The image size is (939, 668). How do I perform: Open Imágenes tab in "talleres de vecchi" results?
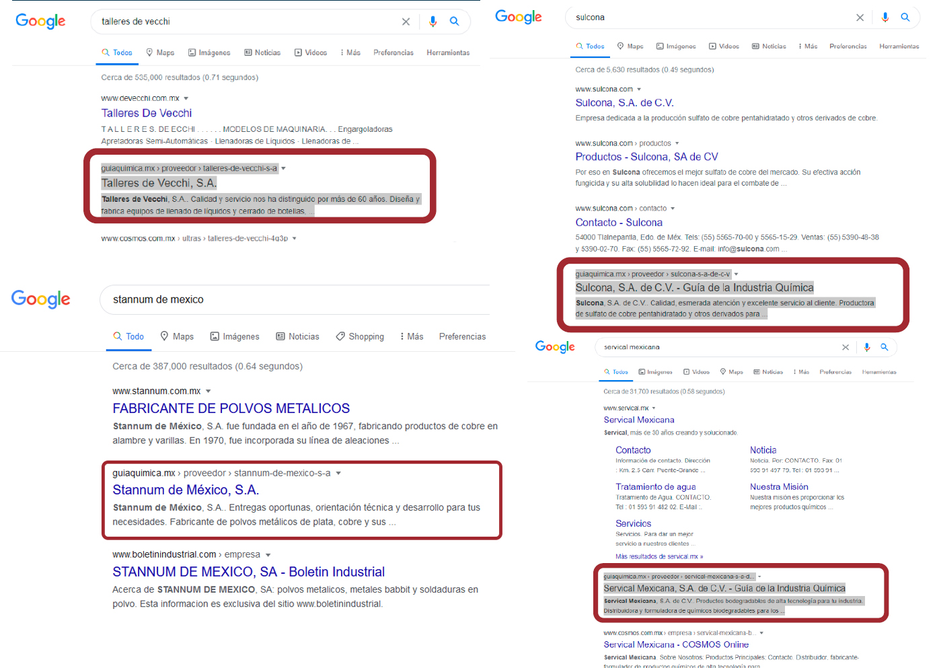pyautogui.click(x=209, y=52)
